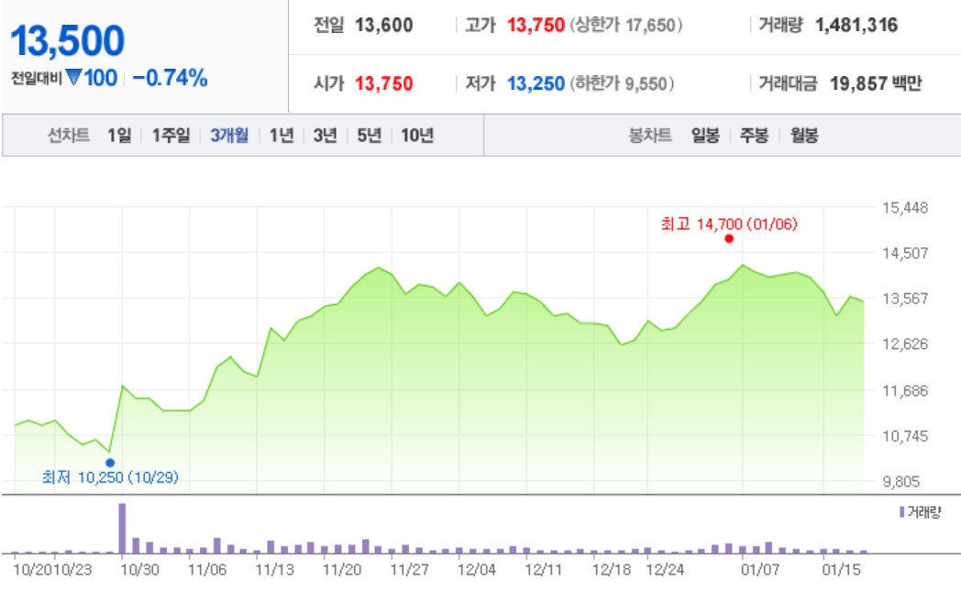Click the 11/06 date axis label
Viewport: 961px width, 603px height.
click(x=207, y=570)
